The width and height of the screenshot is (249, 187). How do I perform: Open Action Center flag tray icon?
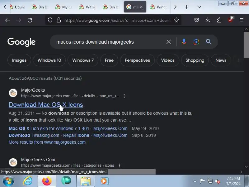point(202,181)
